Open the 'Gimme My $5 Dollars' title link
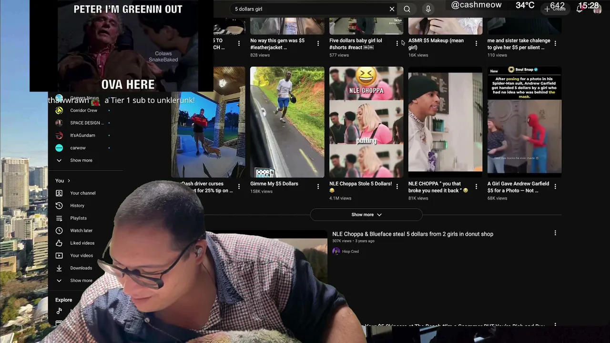 point(274,183)
